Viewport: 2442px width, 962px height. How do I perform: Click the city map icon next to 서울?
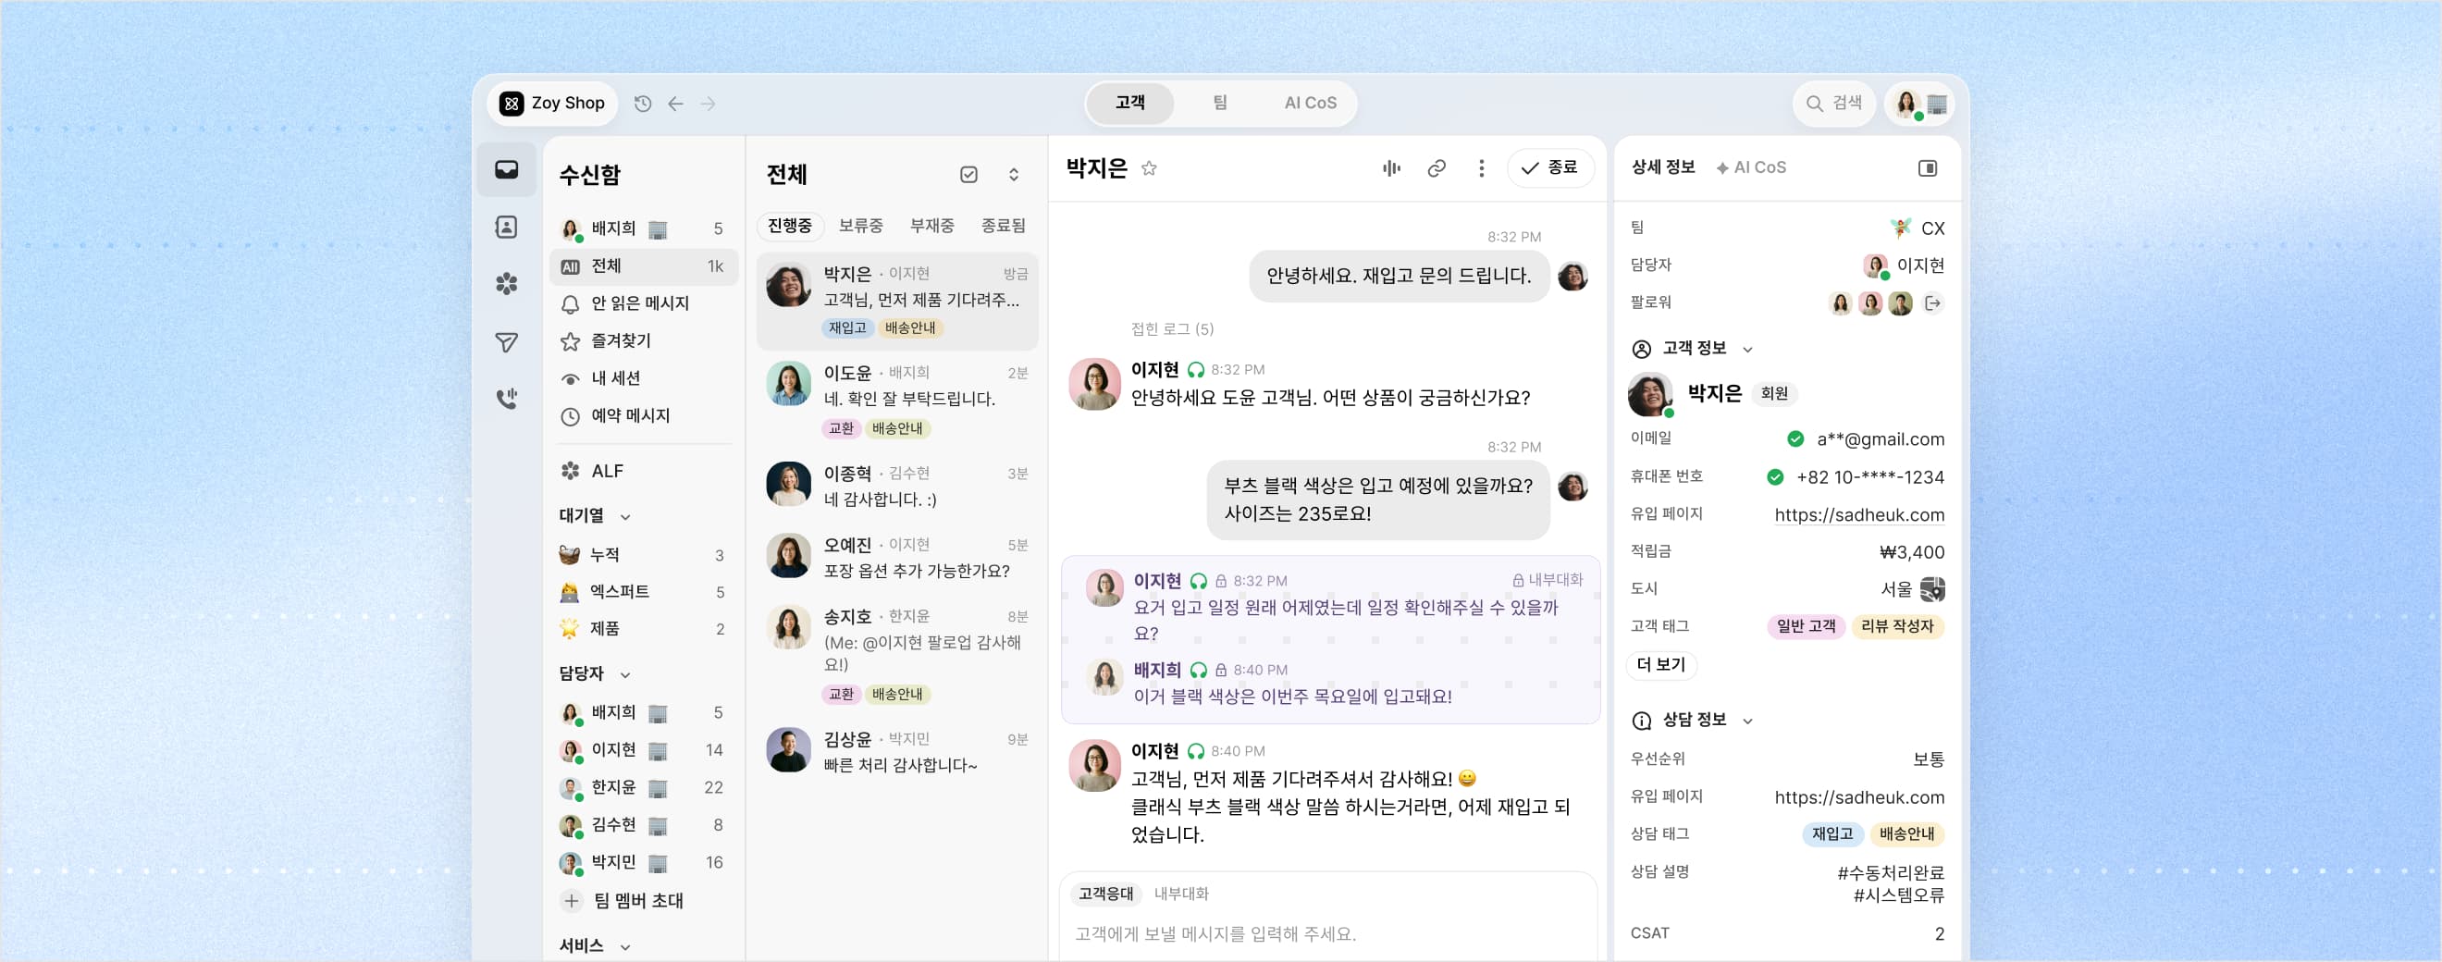(x=1932, y=588)
